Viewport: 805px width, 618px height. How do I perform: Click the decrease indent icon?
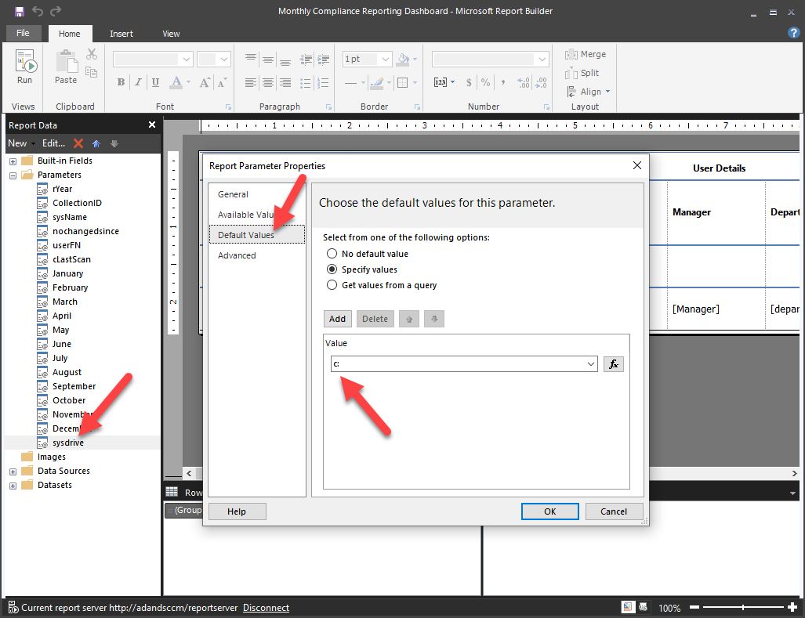306,60
